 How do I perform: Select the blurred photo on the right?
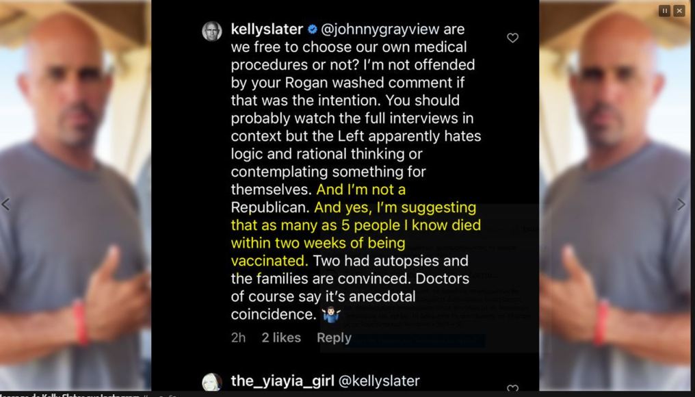(x=616, y=198)
